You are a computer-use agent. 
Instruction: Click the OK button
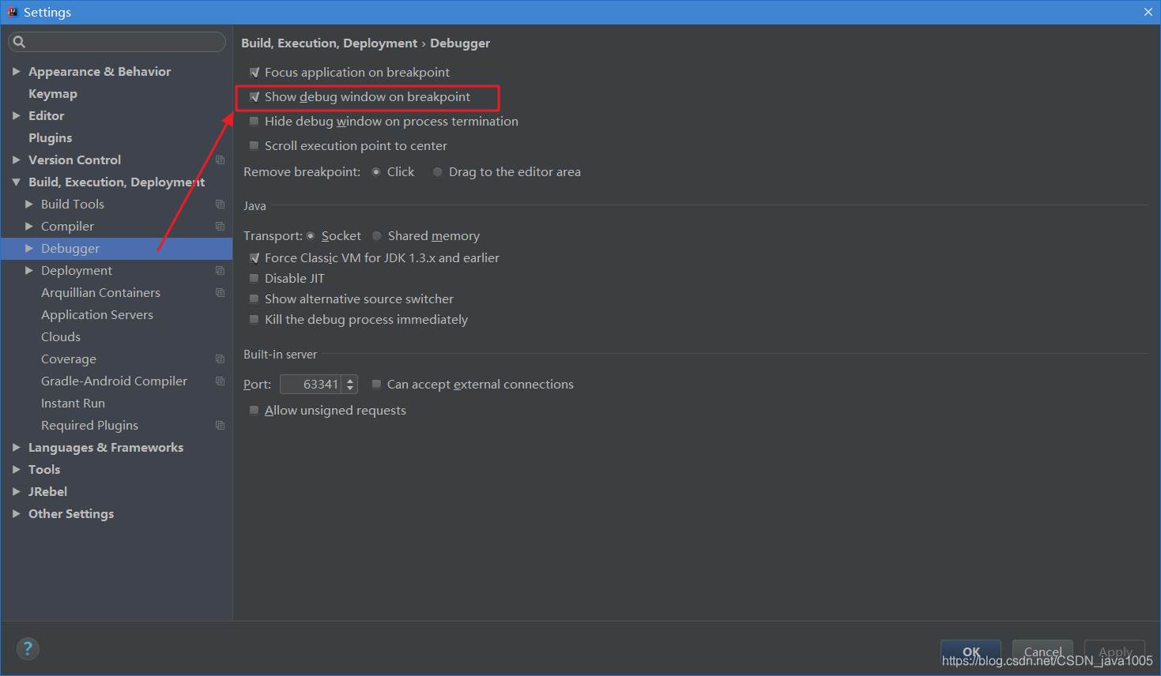pos(971,652)
